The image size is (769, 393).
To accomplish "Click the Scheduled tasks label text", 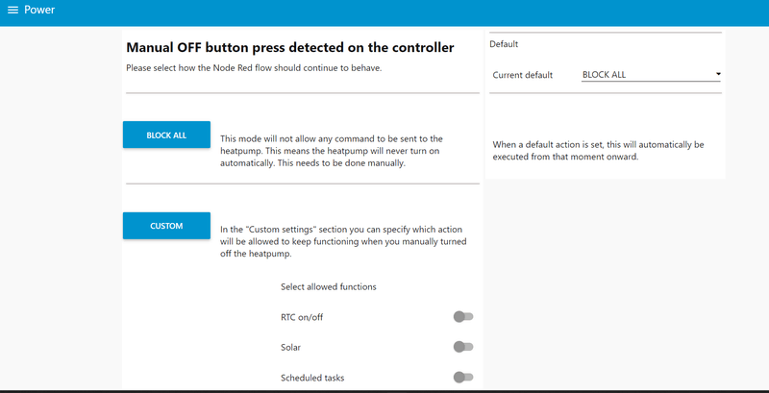I will (x=312, y=378).
